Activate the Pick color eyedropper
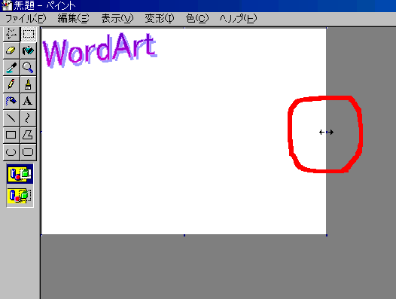Screen dimensions: 396x299 pyautogui.click(x=11, y=68)
